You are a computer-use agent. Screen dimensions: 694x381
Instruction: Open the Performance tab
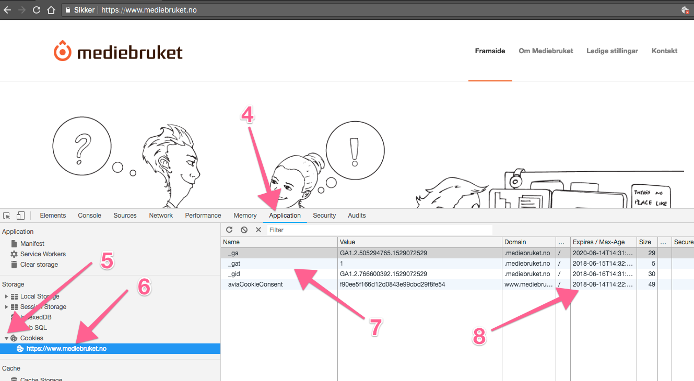203,216
